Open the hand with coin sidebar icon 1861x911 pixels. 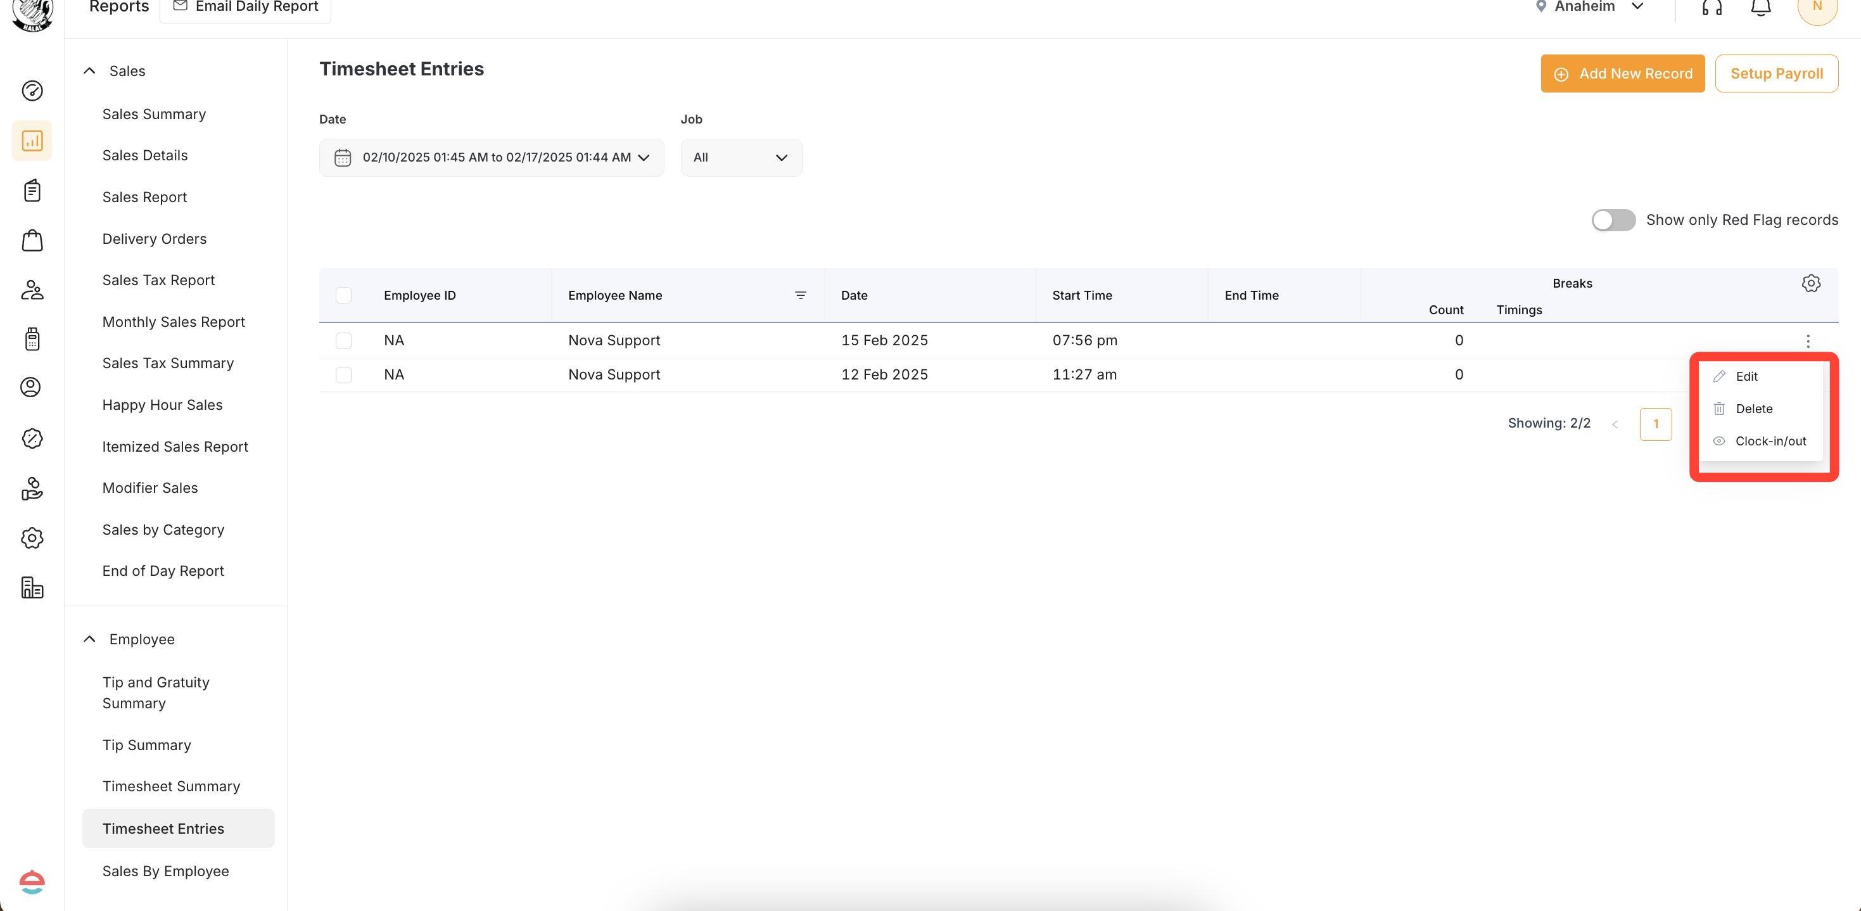pyautogui.click(x=32, y=489)
